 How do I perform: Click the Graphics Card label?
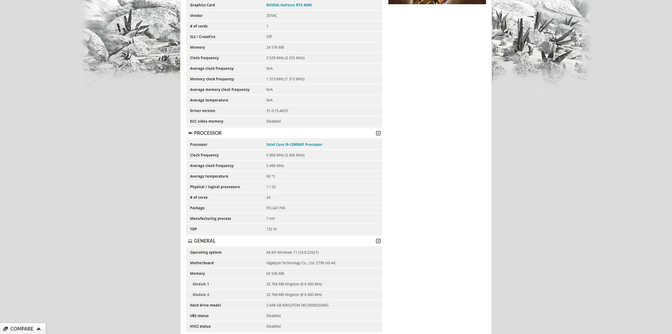[x=202, y=5]
